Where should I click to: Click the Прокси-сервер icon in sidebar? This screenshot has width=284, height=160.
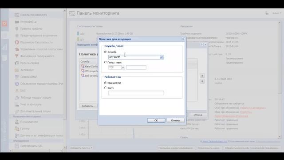(17, 63)
